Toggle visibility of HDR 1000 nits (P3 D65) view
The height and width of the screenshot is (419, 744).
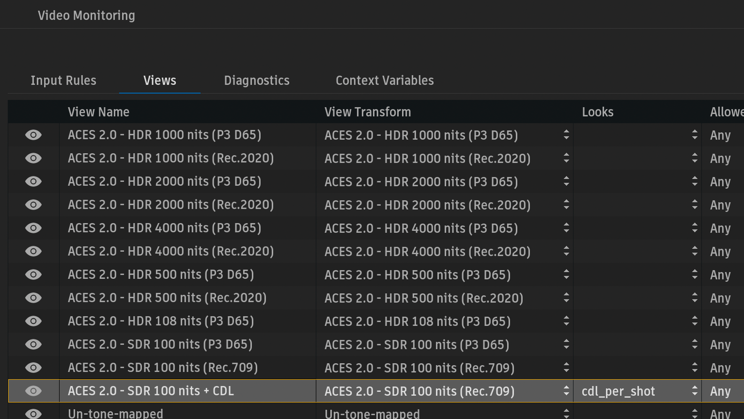click(33, 135)
